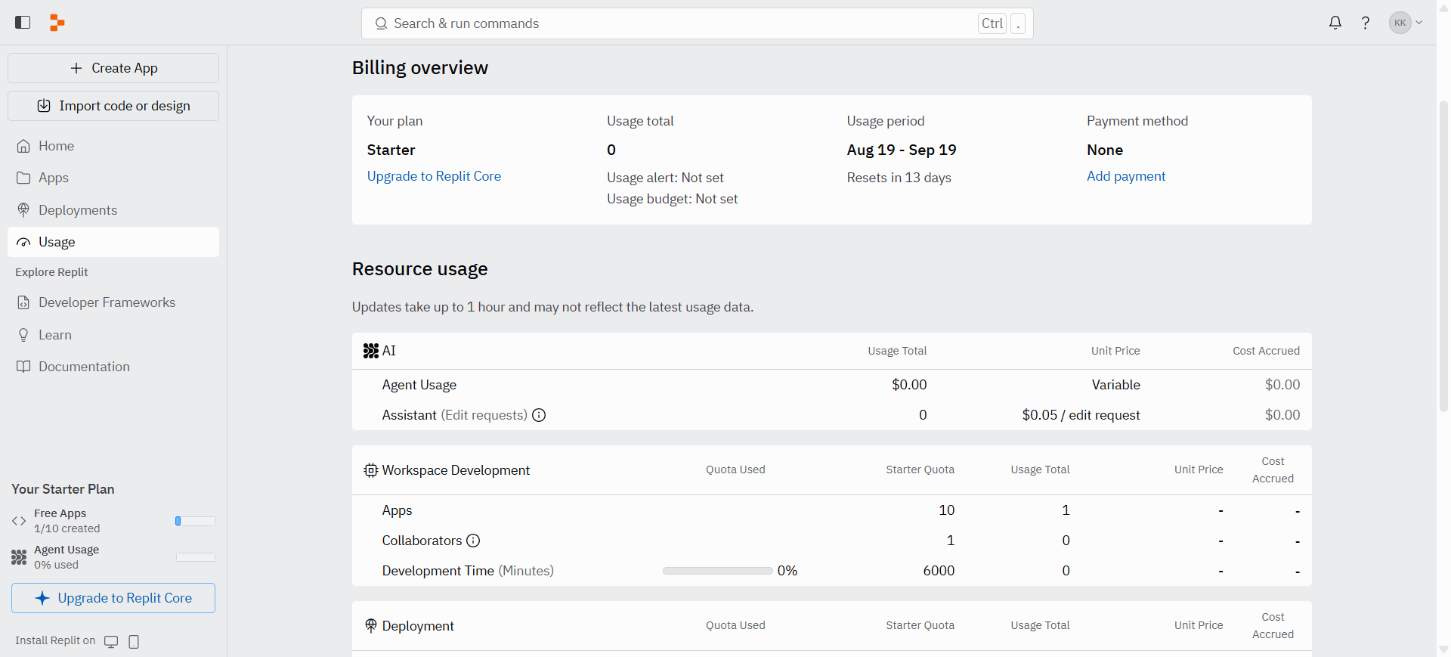This screenshot has height=657, width=1451.
Task: Open the notifications bell
Action: tap(1335, 23)
